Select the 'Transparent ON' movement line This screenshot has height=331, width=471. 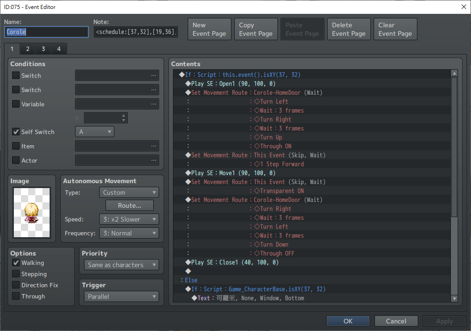(x=311, y=191)
